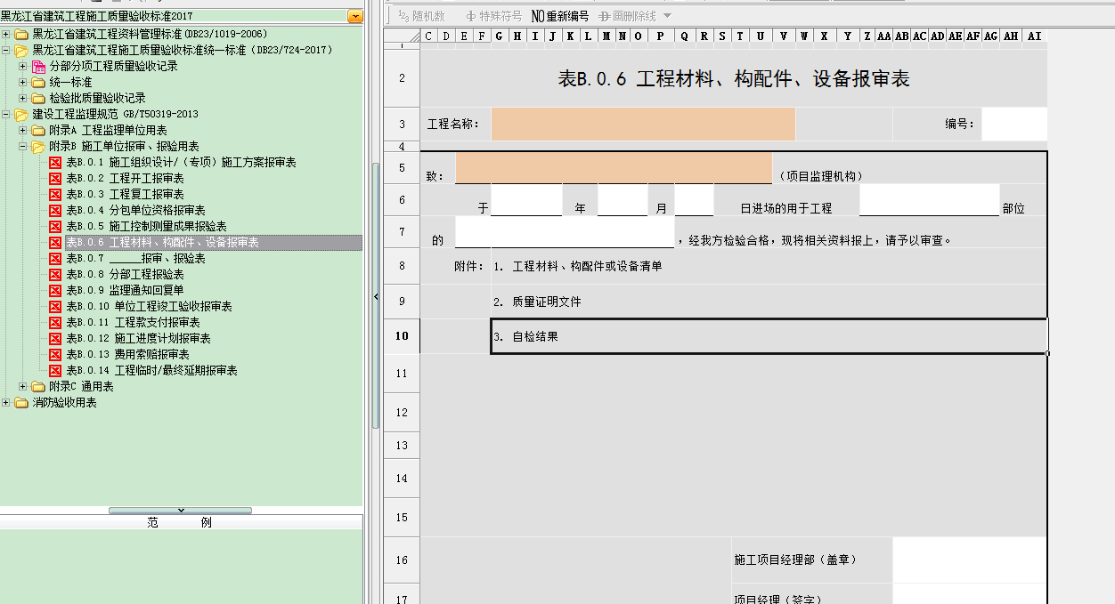The width and height of the screenshot is (1115, 604).
Task: Click the 范例 panel collapse handle
Action: (x=181, y=511)
